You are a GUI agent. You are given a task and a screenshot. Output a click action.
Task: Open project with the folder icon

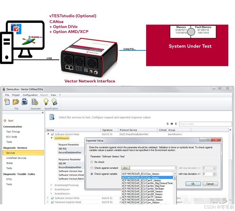coord(16,102)
